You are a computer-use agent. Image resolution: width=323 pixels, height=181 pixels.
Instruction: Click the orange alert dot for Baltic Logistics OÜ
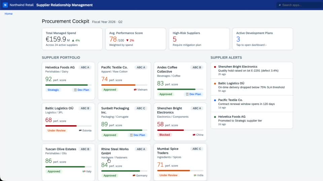(215, 83)
